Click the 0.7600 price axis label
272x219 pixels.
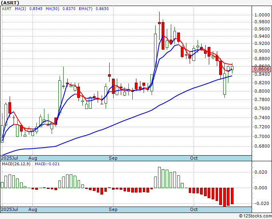(x=262, y=109)
